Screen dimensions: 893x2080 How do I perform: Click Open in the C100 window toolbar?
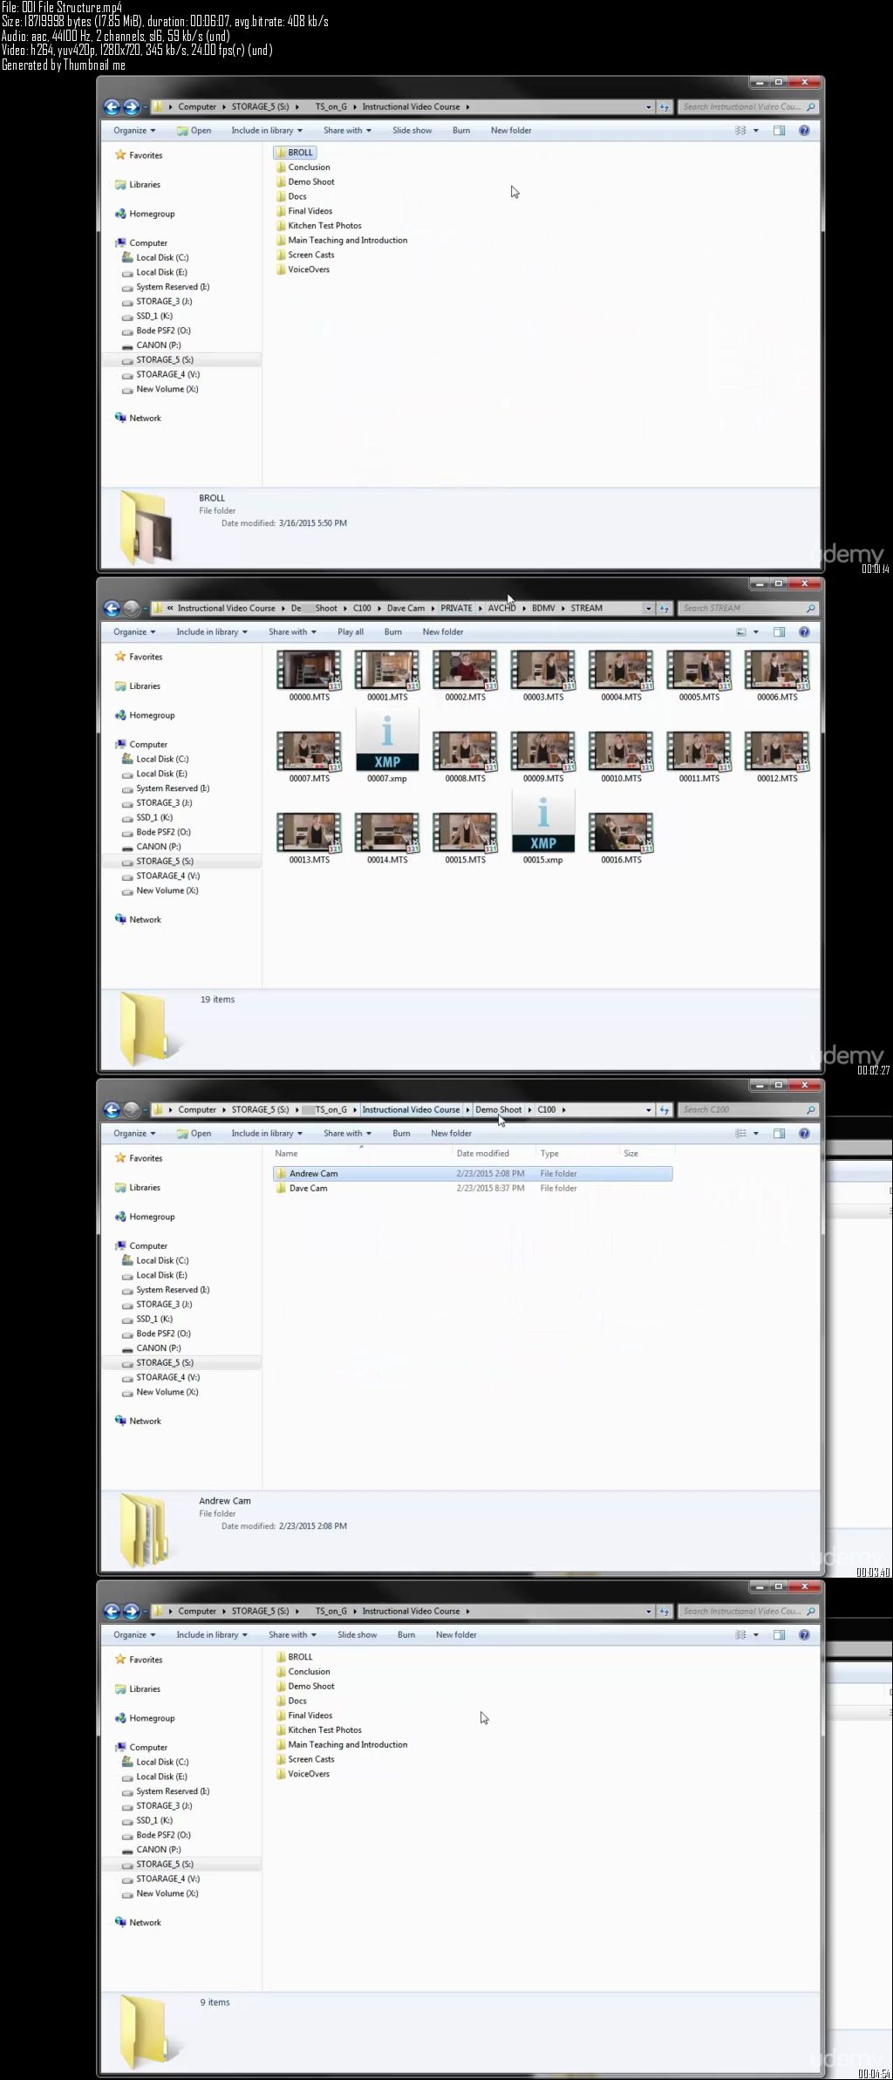coord(194,1134)
